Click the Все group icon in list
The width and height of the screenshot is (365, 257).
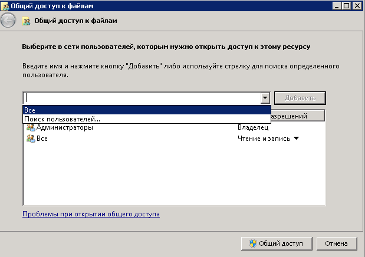click(x=31, y=139)
